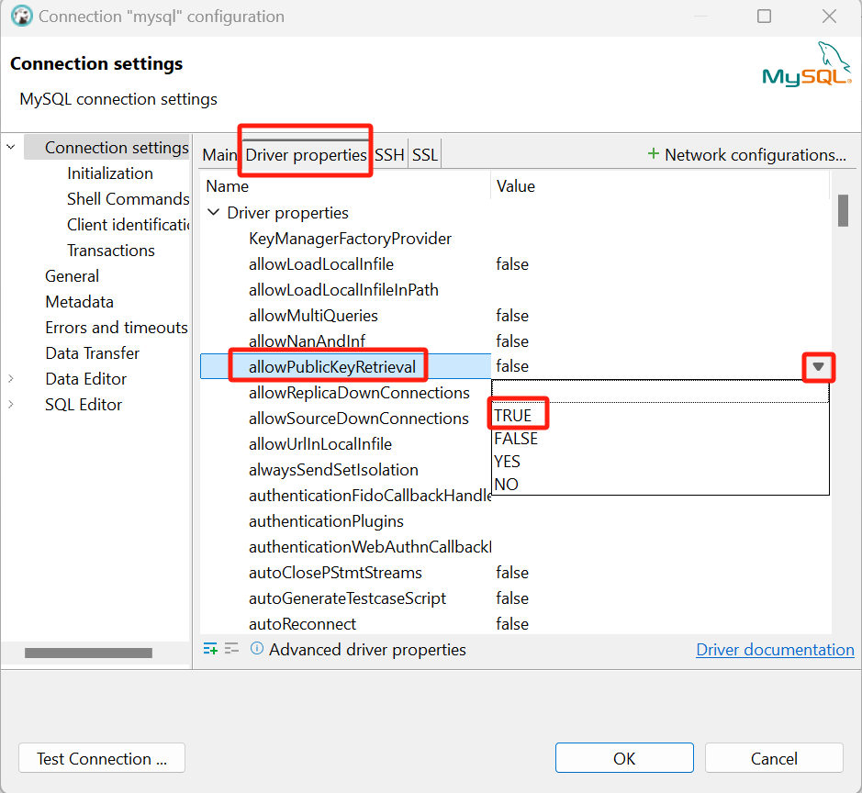The height and width of the screenshot is (793, 862).
Task: Click the false value of allowMultiQueries
Action: coord(512,316)
